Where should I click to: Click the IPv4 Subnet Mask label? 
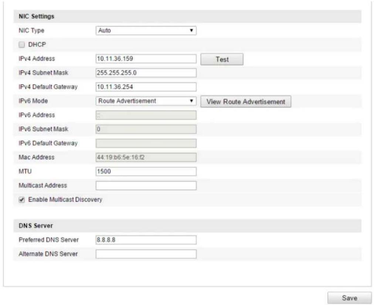[x=43, y=73]
